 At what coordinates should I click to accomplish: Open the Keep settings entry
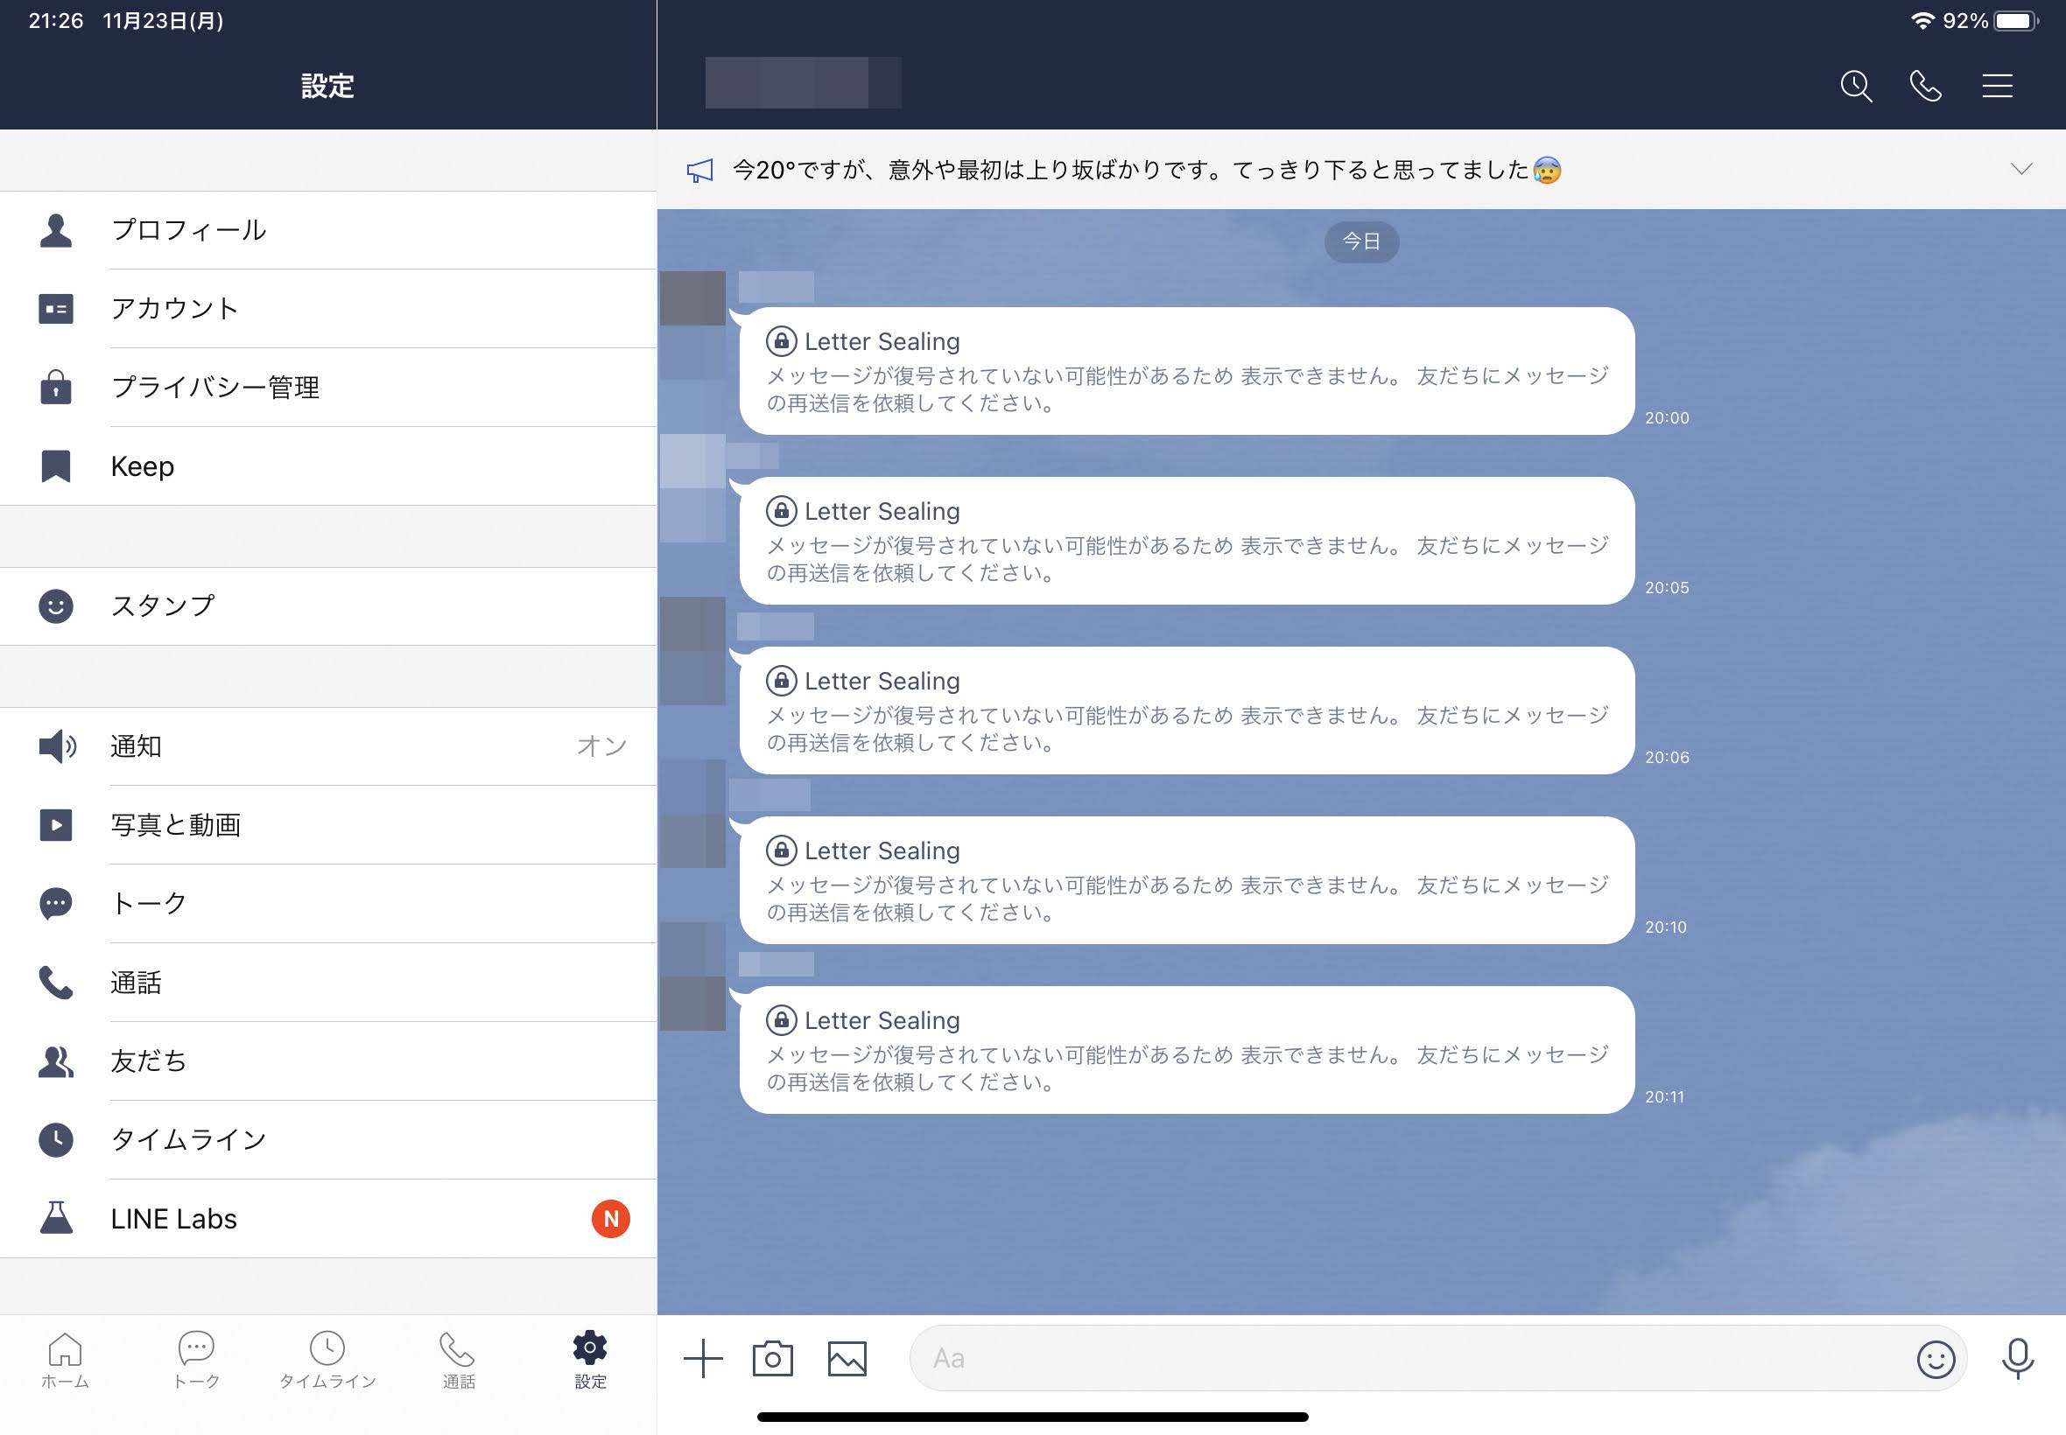click(328, 465)
